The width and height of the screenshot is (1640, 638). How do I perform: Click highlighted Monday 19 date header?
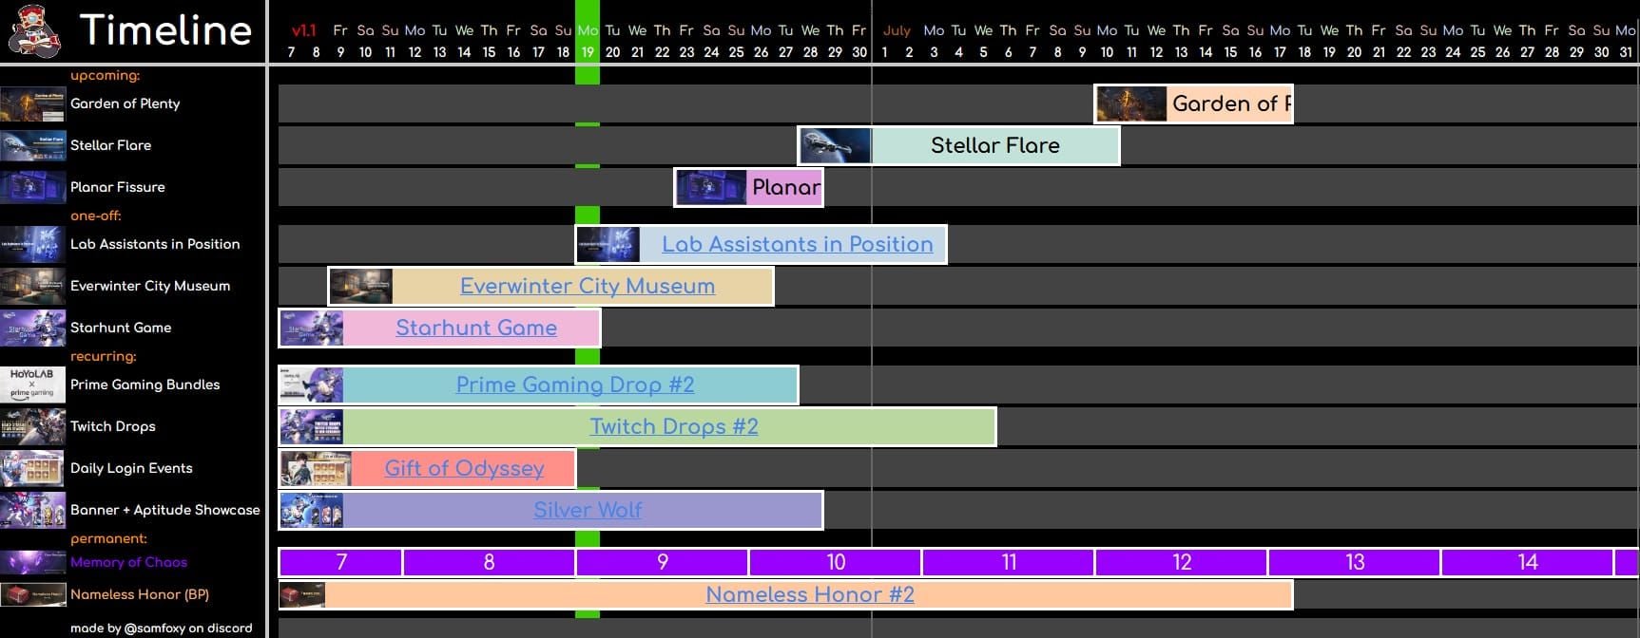[588, 41]
